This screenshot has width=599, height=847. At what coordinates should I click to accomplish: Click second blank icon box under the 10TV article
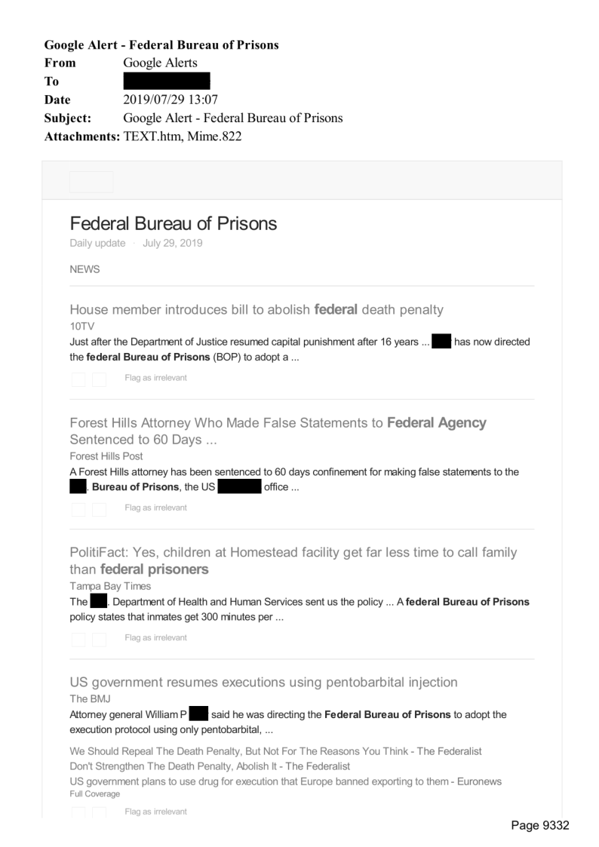coord(99,378)
